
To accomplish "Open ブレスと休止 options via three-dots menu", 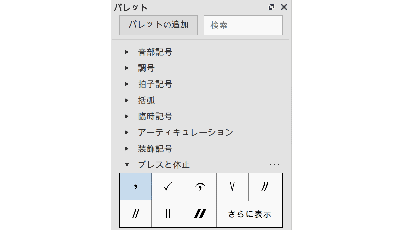I will (x=275, y=165).
